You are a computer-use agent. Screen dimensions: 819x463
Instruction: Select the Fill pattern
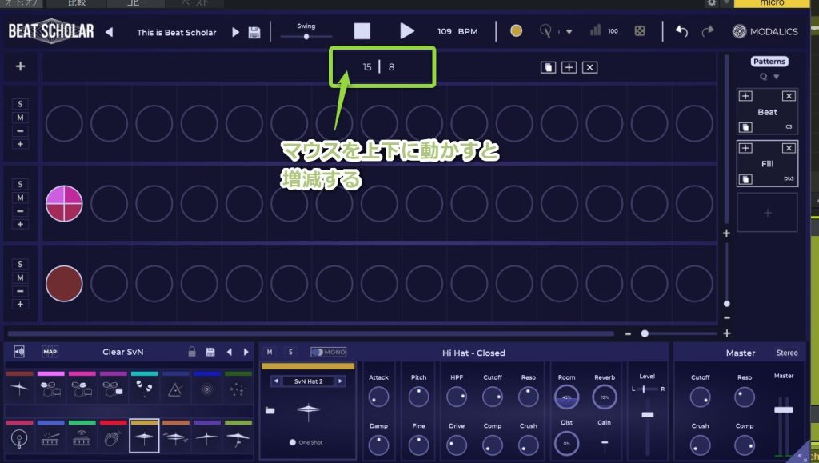[767, 163]
